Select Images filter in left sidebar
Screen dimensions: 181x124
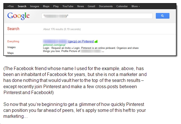(12, 47)
